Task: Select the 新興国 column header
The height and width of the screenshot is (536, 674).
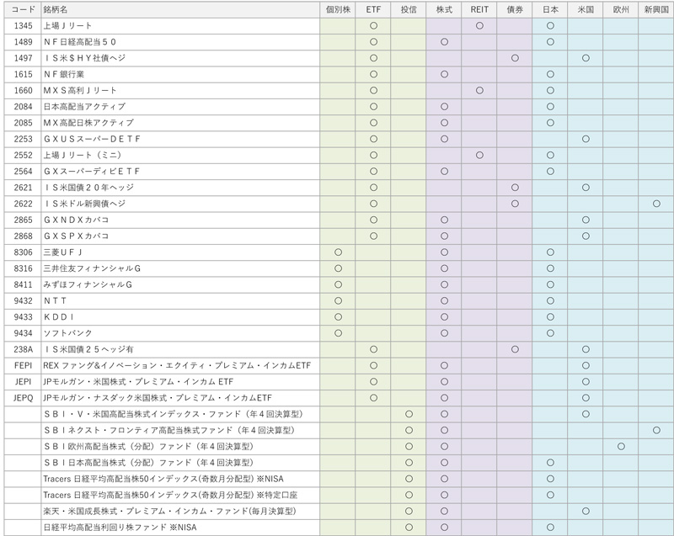Action: [655, 9]
